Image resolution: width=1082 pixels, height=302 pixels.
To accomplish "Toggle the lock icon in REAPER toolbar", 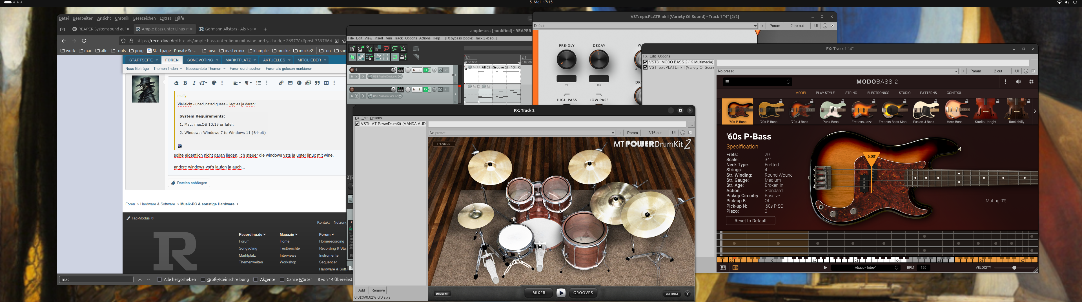I will point(403,57).
